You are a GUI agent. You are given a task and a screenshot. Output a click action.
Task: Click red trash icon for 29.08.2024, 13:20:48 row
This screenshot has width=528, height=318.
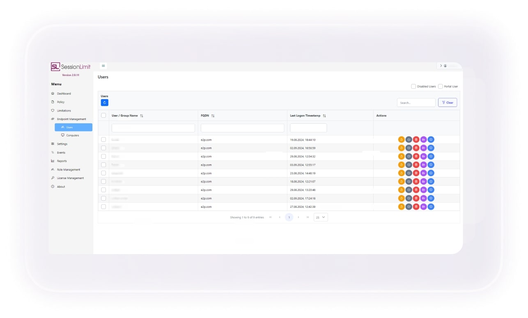point(416,190)
